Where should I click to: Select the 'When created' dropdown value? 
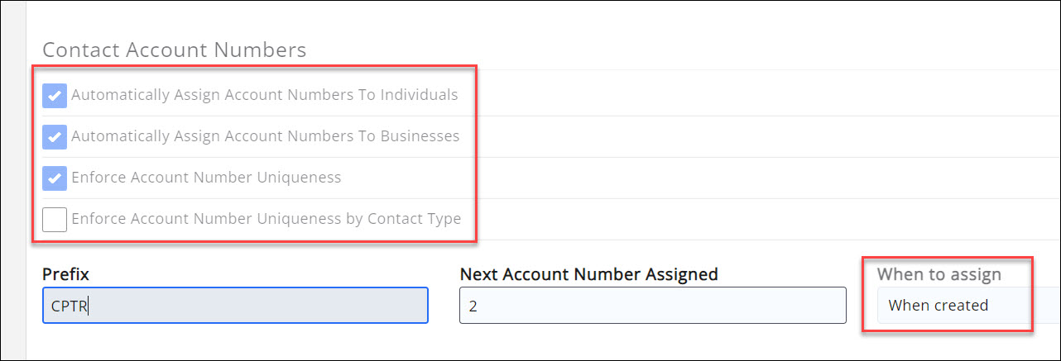click(939, 306)
